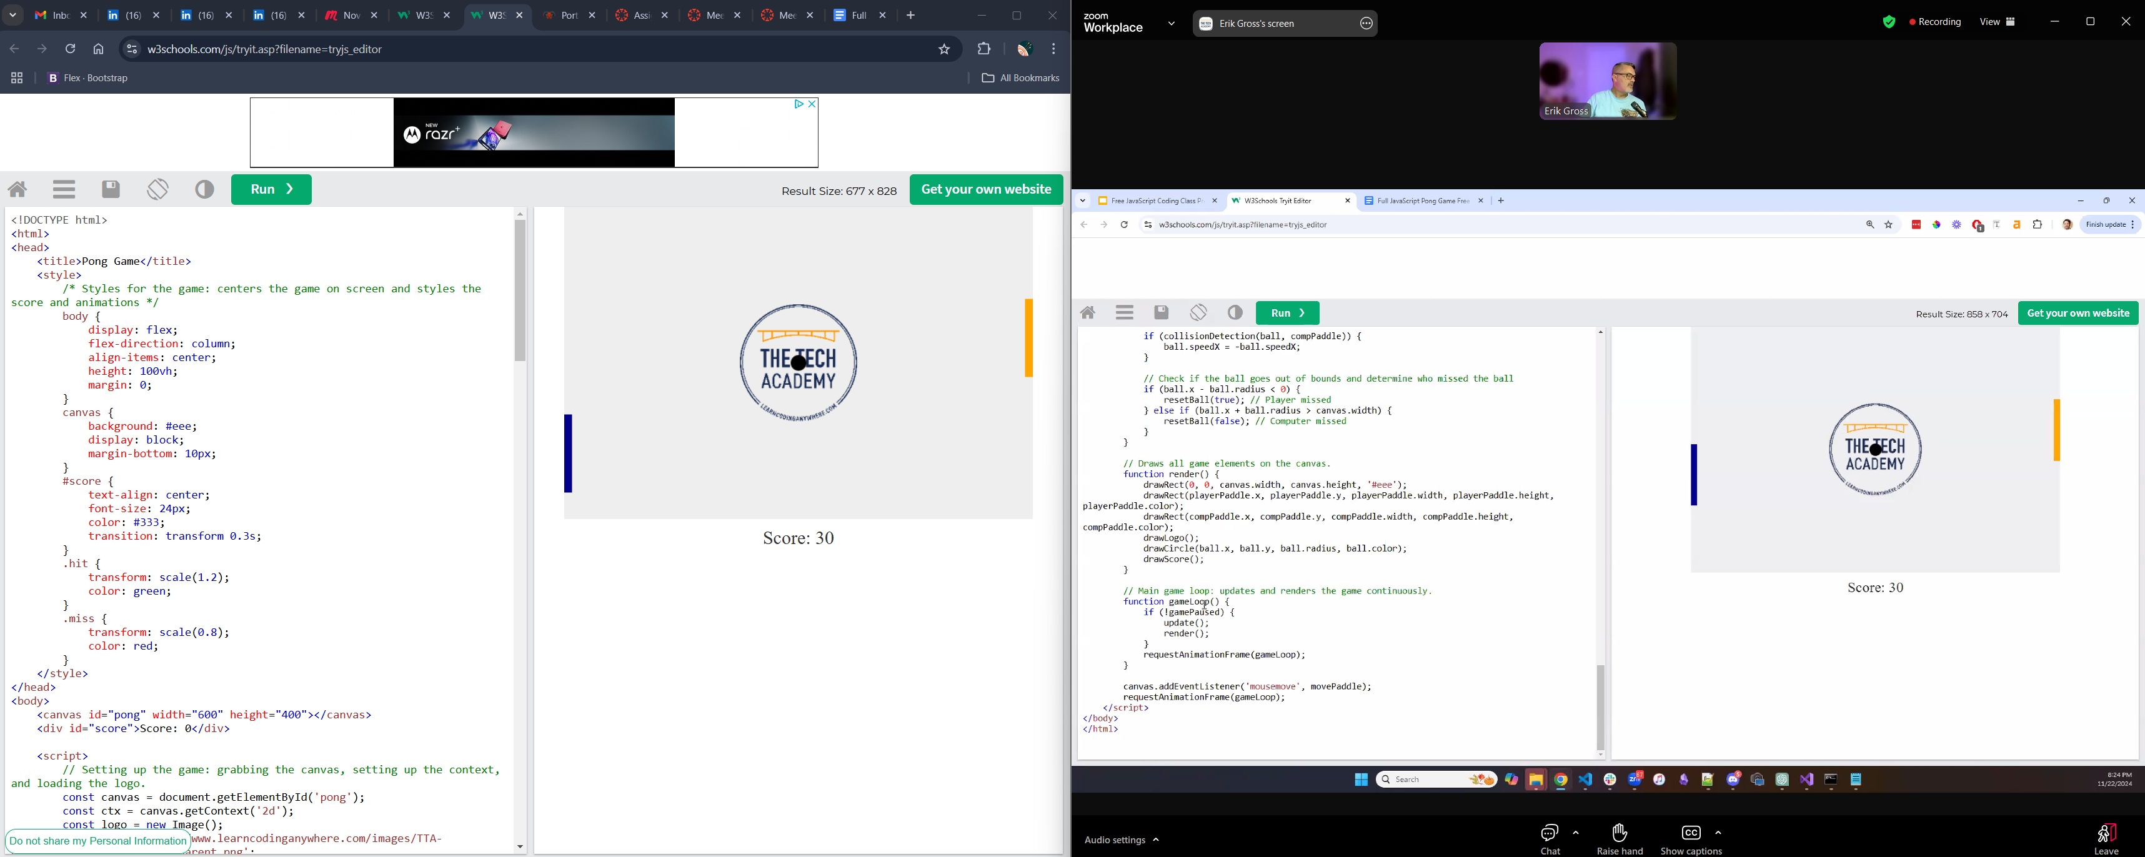Bookmark this page with the star icon
Image resolution: width=2145 pixels, height=857 pixels.
tap(944, 50)
